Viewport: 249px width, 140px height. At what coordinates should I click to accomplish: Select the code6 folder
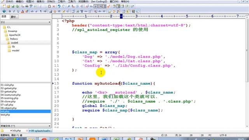click(x=14, y=43)
